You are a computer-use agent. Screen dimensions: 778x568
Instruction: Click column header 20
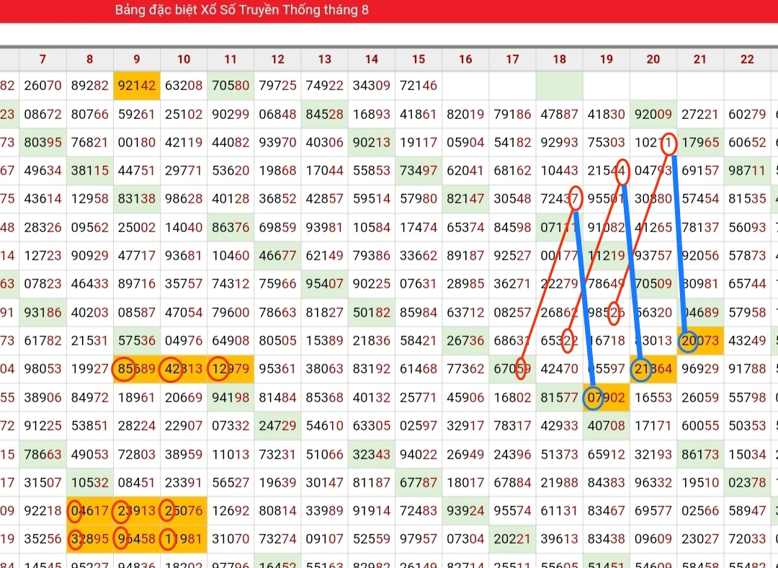point(653,59)
